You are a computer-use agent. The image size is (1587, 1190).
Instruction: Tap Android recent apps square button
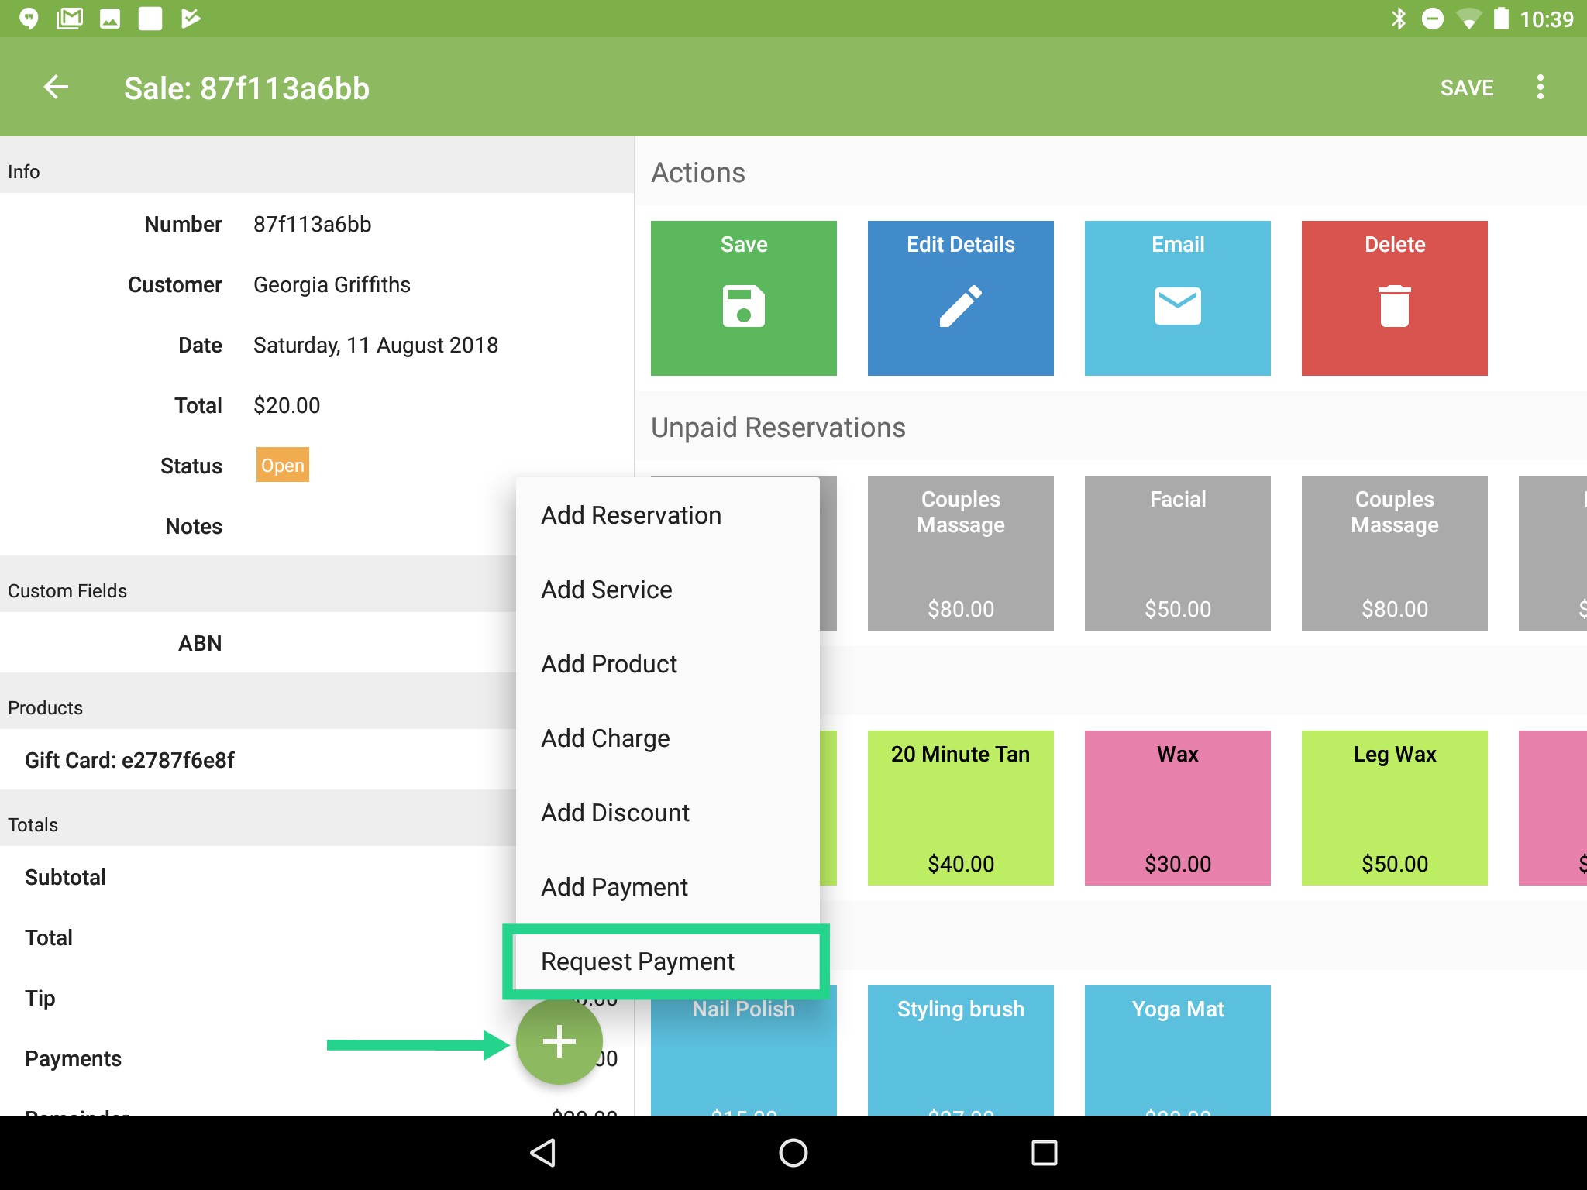pyautogui.click(x=1044, y=1153)
